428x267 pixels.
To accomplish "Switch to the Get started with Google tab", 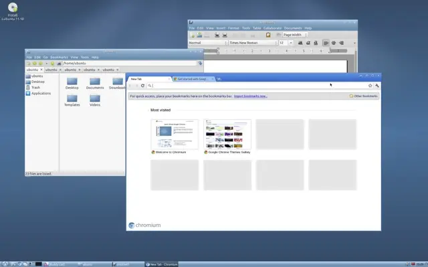I will pyautogui.click(x=193, y=79).
